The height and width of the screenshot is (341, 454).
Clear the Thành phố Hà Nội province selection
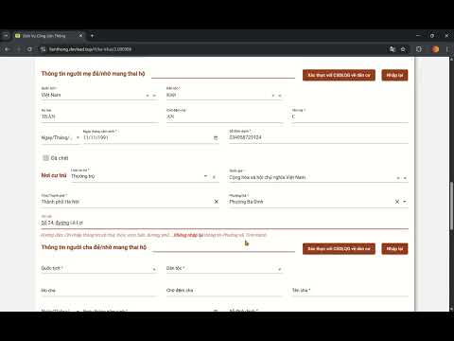tap(217, 202)
